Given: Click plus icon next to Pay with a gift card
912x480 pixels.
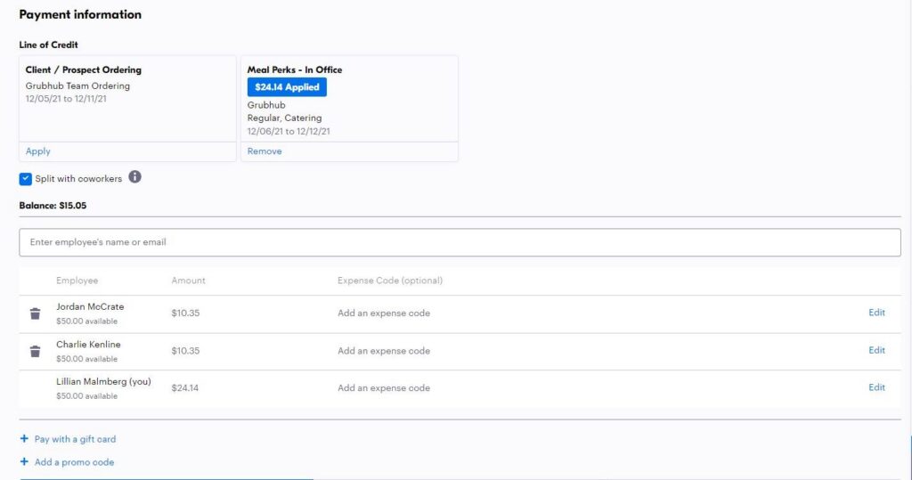Looking at the screenshot, I should 24,439.
